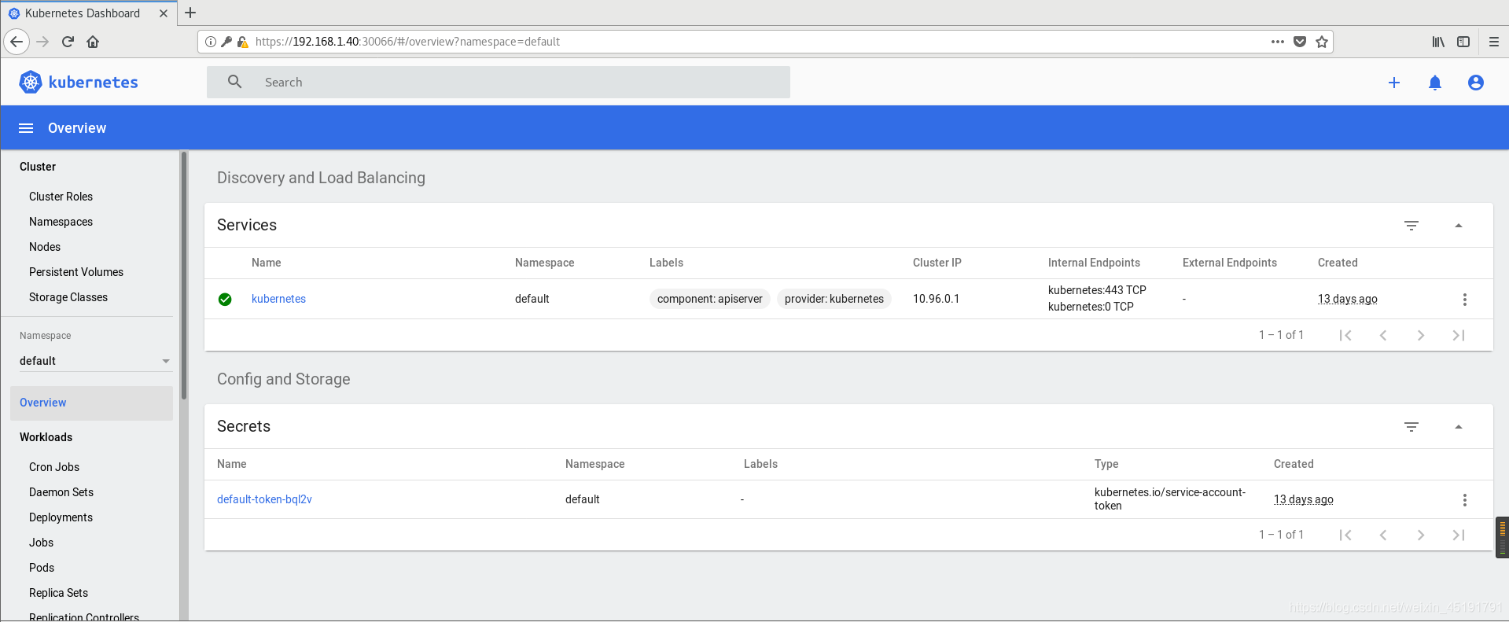Click the 10.96.0.1 cluster IP value

[x=936, y=299]
